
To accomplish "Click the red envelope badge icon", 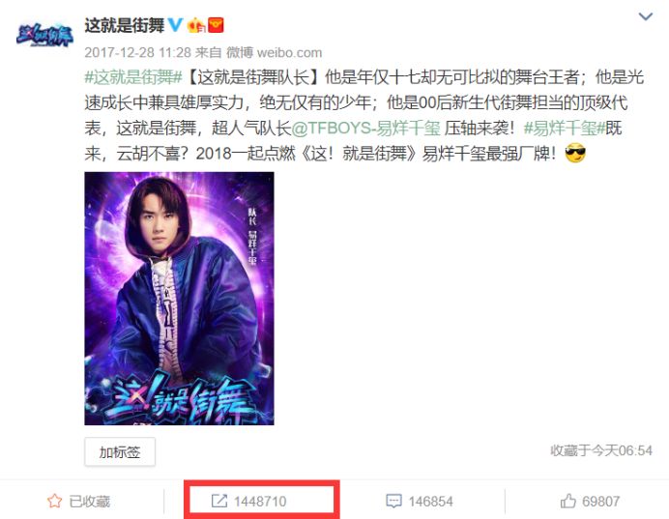I will point(216,25).
